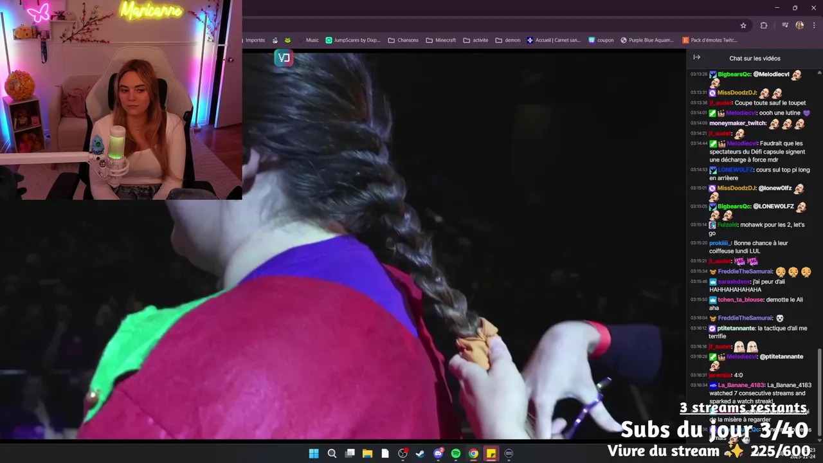Screen dimensions: 823x463
Task: Select prokiiii_ username in chat
Action: 720,243
